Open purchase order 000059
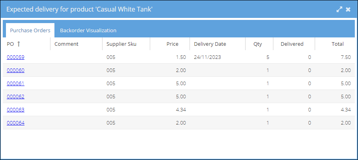The height and width of the screenshot is (160, 358). 15,57
